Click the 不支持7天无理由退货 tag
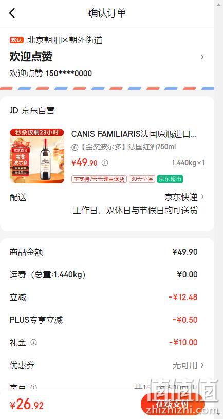The width and height of the screenshot is (223, 419). [99, 179]
